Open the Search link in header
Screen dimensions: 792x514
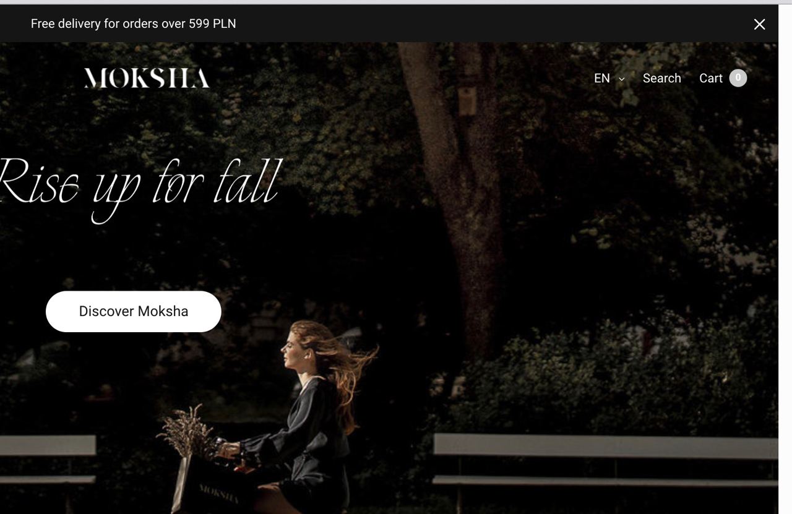(661, 79)
